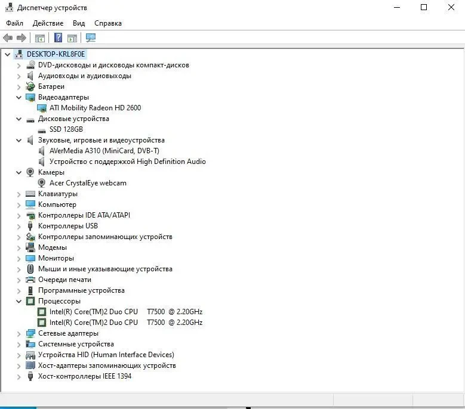Image resolution: width=465 pixels, height=409 pixels.
Task: Click the Forward arrow toolbar icon
Action: [x=21, y=38]
